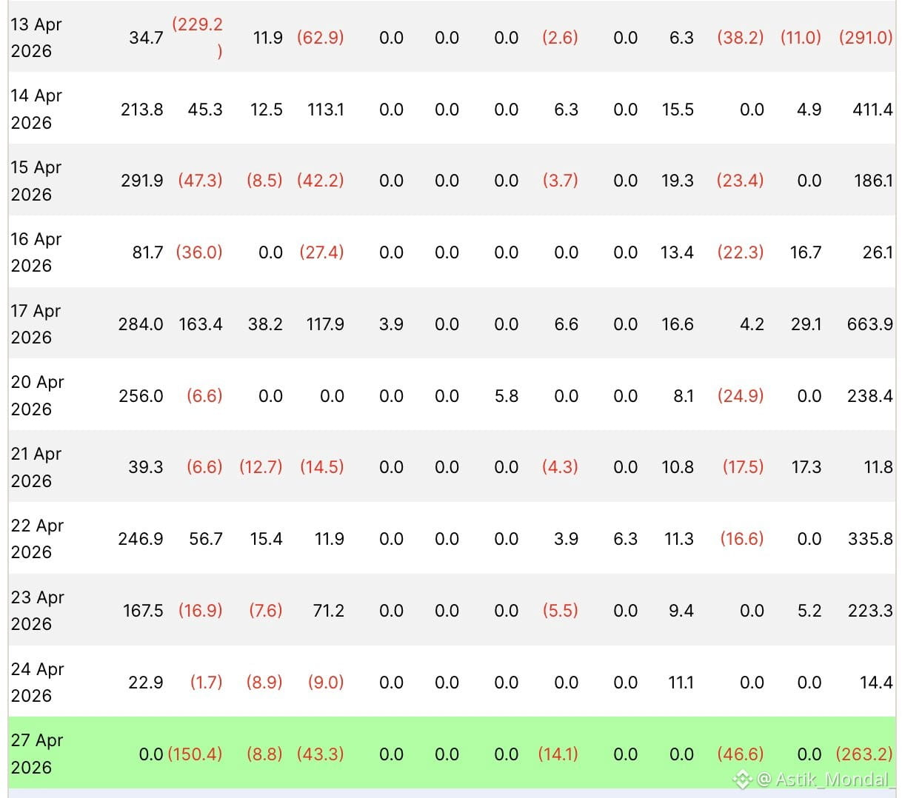Select the 71.2 cell on 23 Apr

[x=329, y=611]
